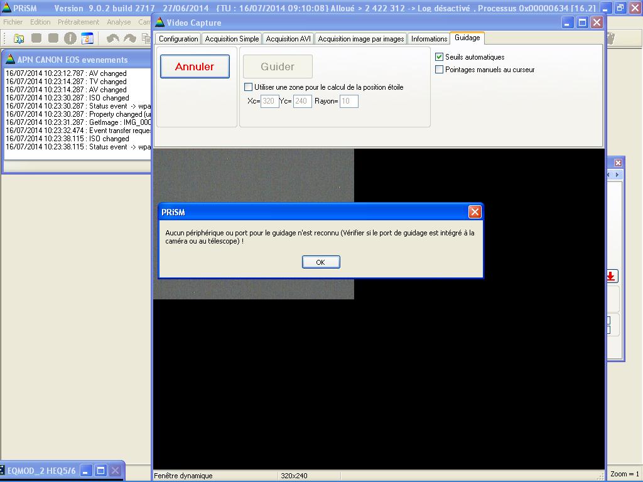
Task: Click the Rayon value field
Action: (x=349, y=101)
